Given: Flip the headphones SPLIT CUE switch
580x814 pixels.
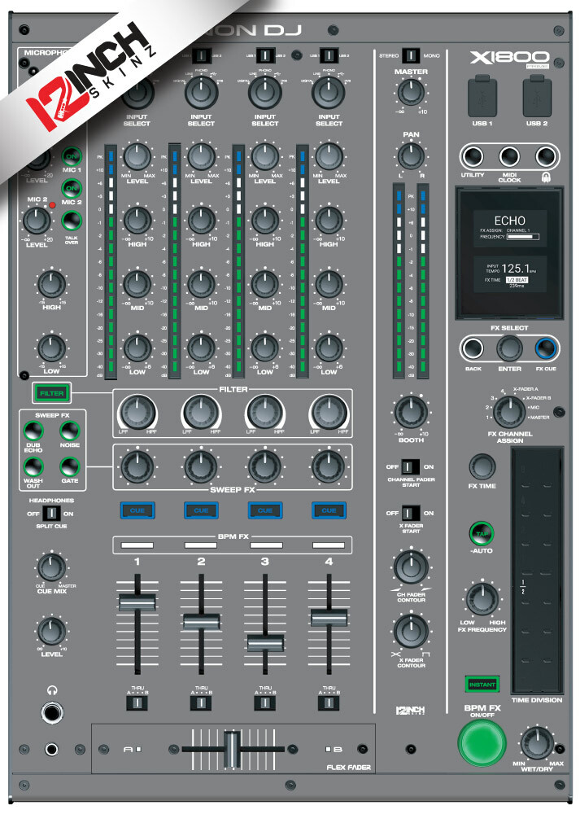Looking at the screenshot, I should point(50,514).
